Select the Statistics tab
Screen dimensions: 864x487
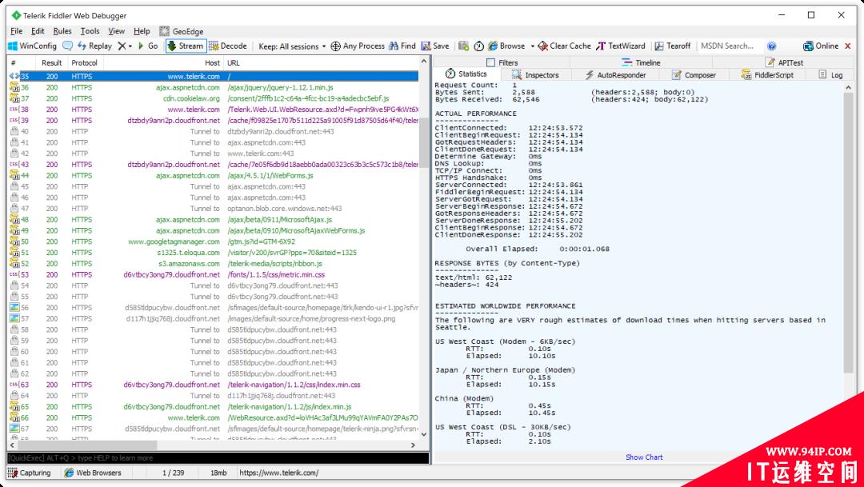point(466,74)
